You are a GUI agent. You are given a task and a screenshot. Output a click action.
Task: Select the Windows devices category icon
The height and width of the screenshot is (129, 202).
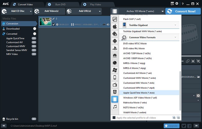(115, 70)
